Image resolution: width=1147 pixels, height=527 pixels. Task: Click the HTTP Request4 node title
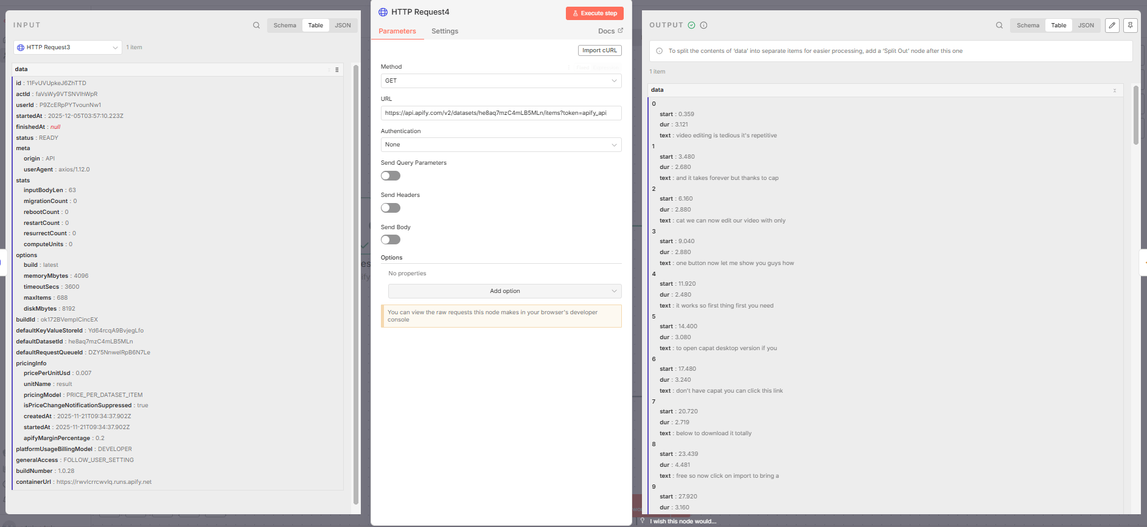coord(420,12)
